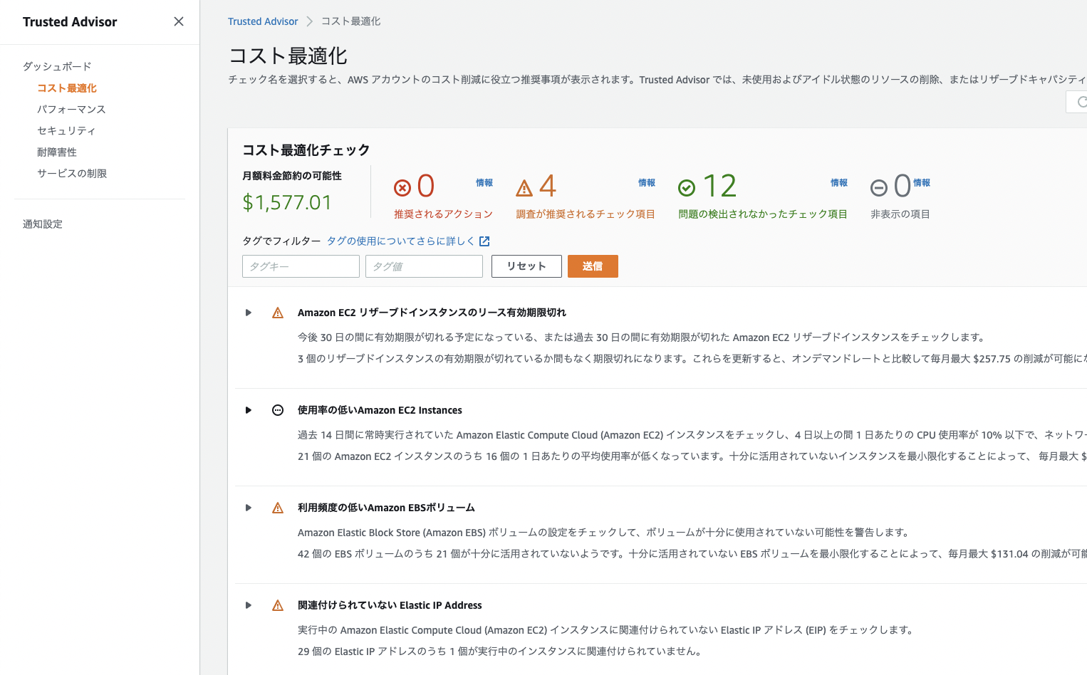Open ダッシュボード in the sidebar

click(57, 66)
